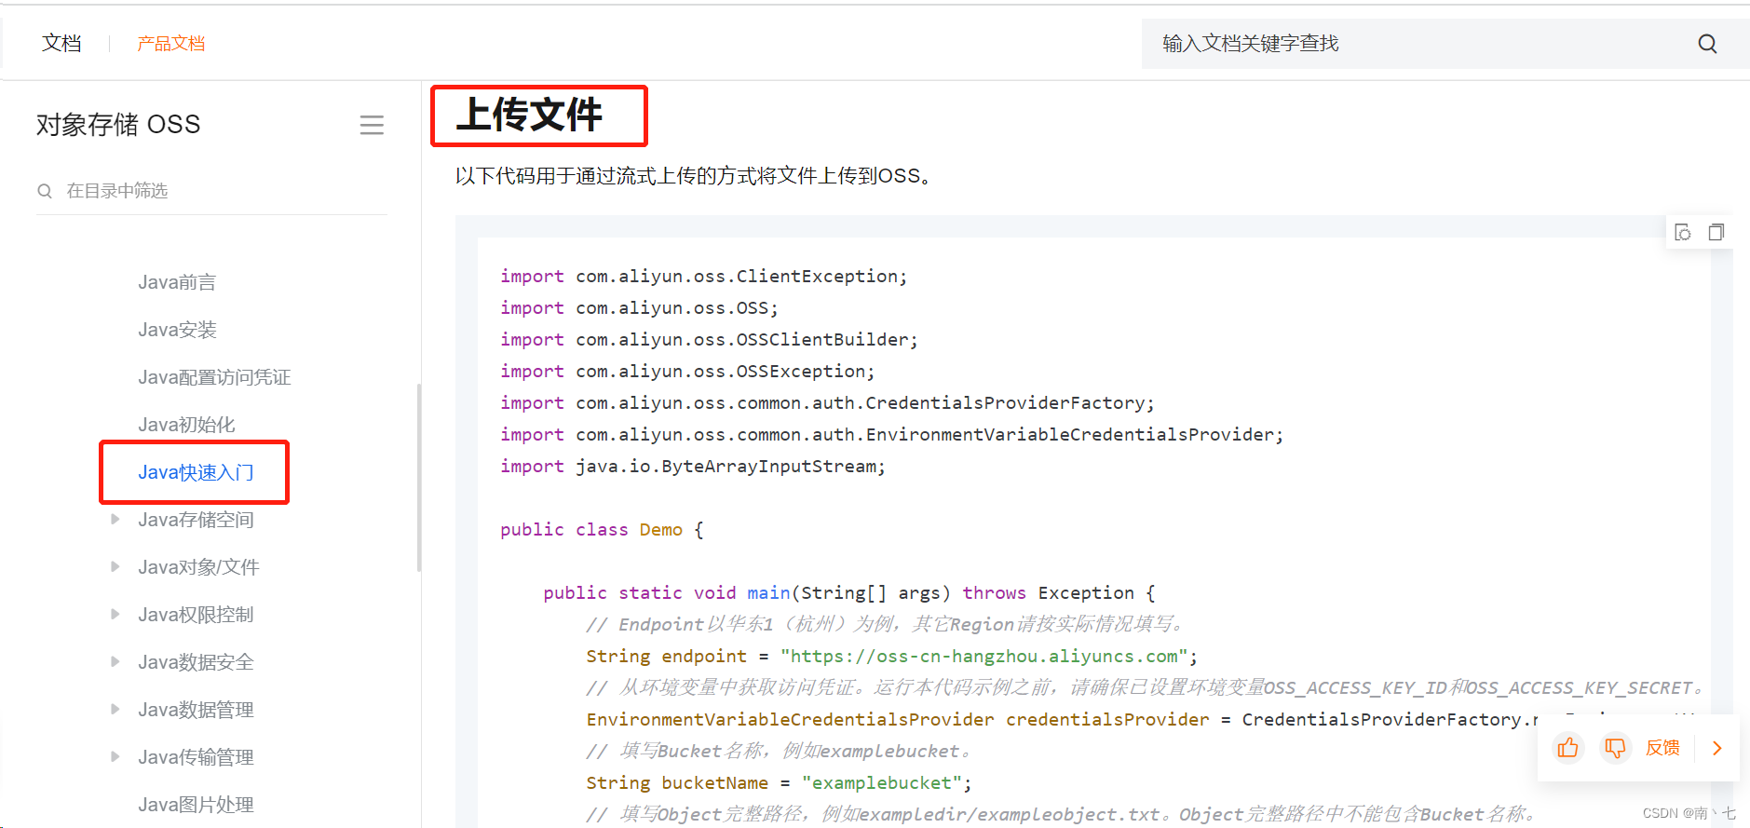Click the Java数据管理 tree label
Image resolution: width=1750 pixels, height=828 pixels.
pos(196,710)
